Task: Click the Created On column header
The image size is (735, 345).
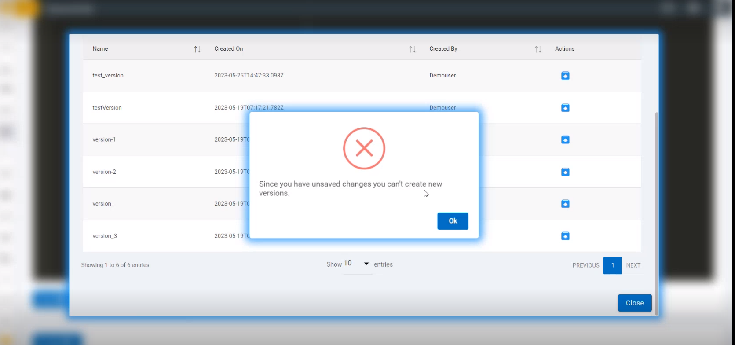Action: pyautogui.click(x=229, y=49)
